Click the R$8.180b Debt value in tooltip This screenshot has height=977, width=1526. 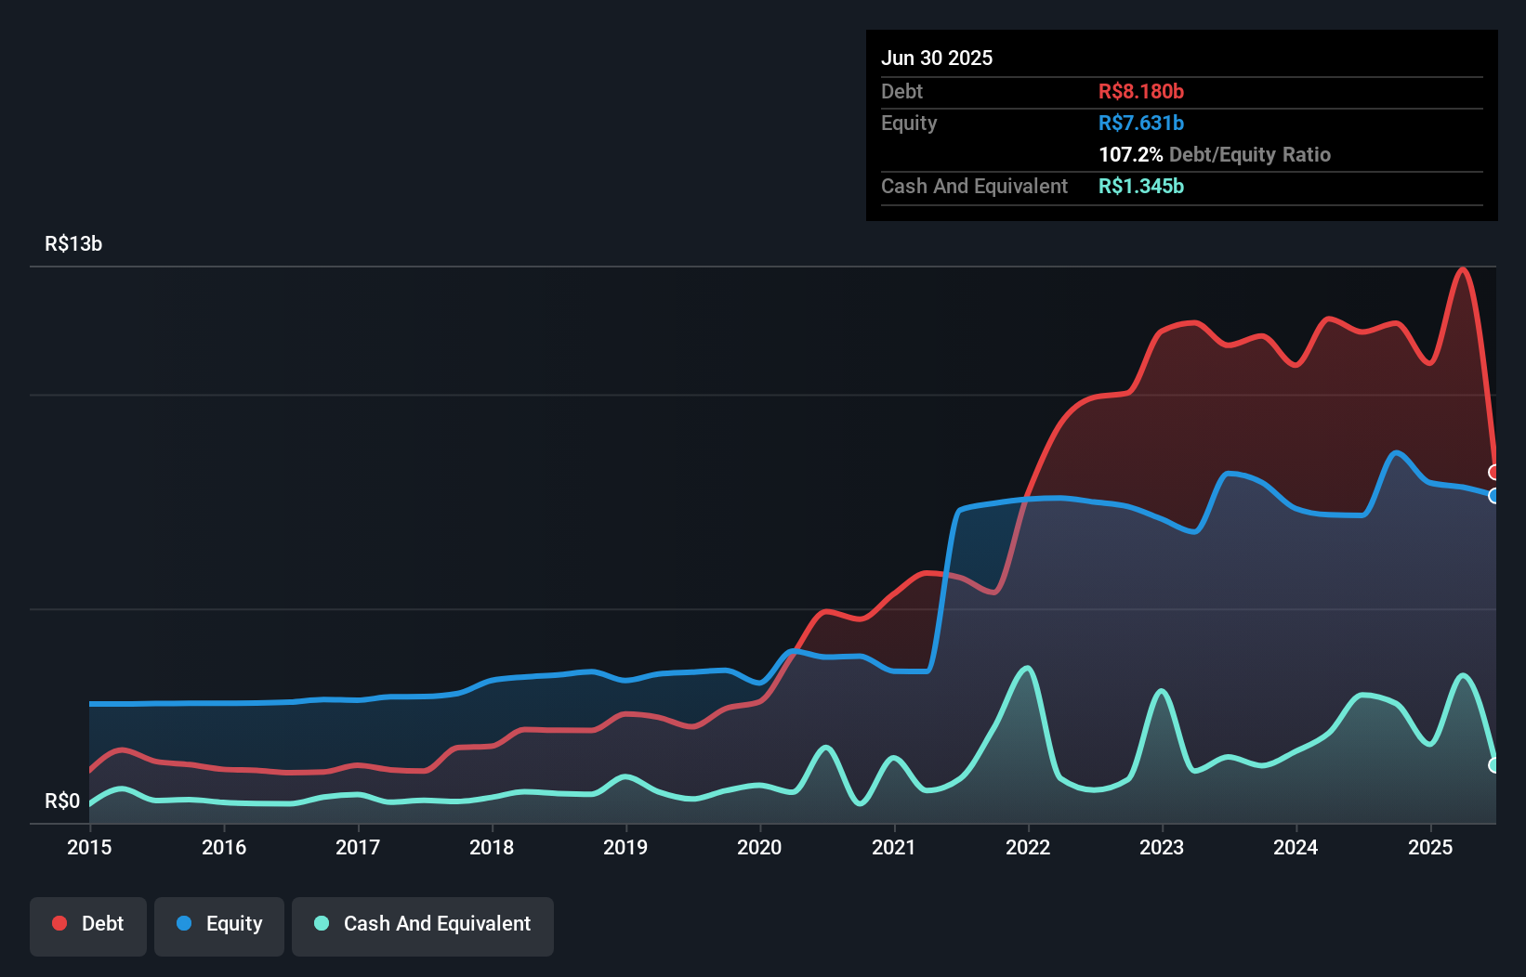click(1140, 91)
